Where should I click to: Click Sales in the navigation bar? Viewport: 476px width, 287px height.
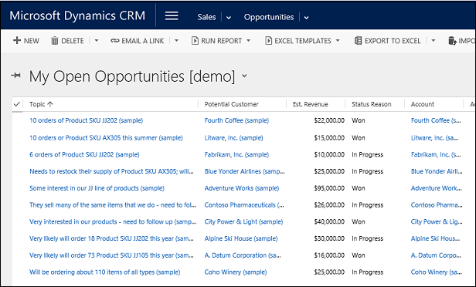pos(206,17)
